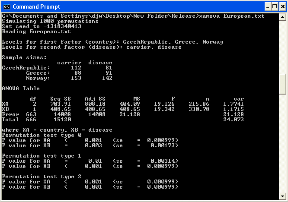Screen dimensions: 288x202
Task: Close the Command Prompt window
Action: [x=282, y=7]
